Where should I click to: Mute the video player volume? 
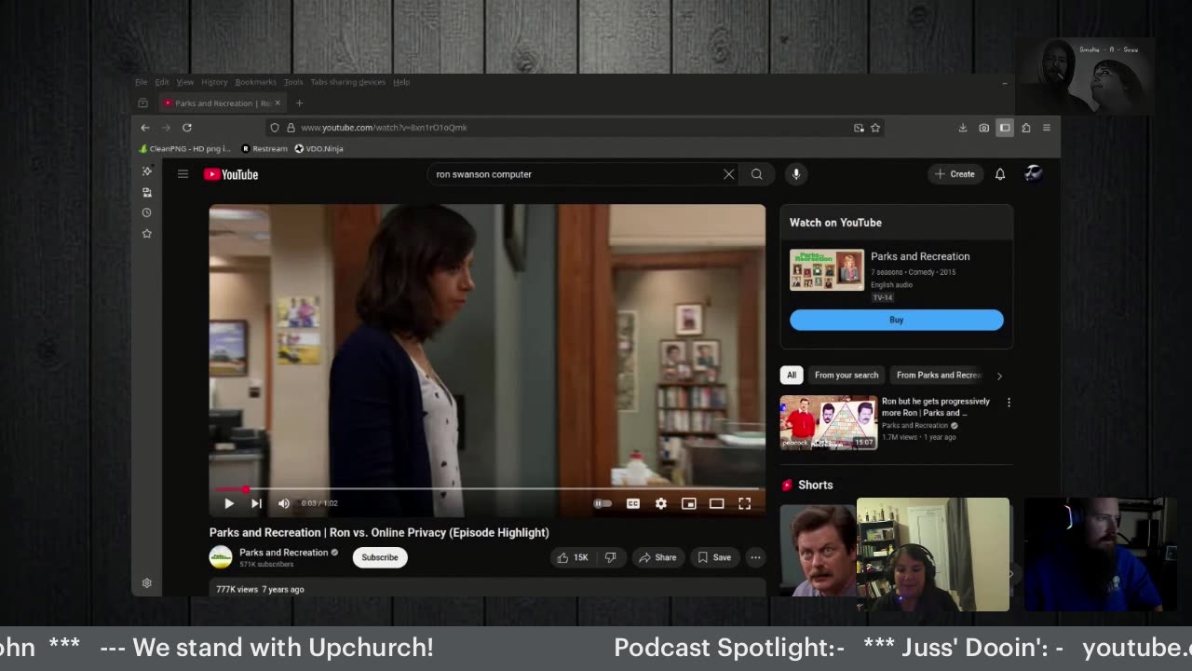tap(284, 503)
